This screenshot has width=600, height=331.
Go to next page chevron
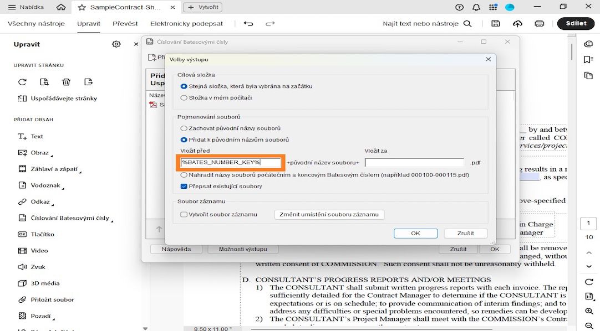click(589, 266)
